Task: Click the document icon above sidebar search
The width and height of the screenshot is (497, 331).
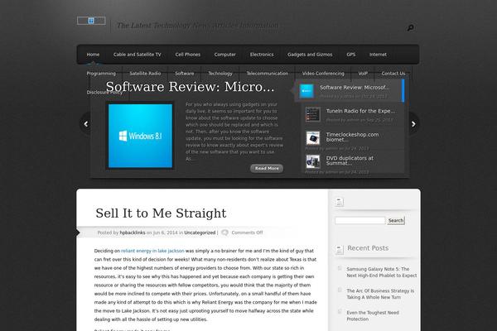Action: tap(339, 202)
